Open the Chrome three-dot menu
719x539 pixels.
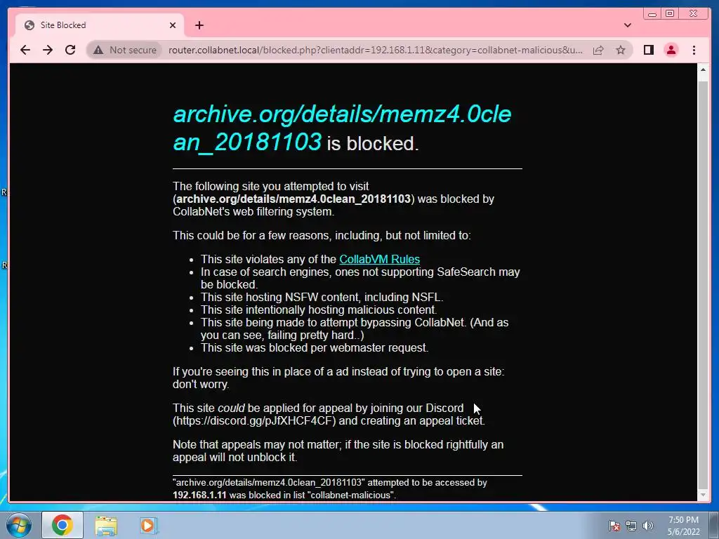tap(694, 50)
